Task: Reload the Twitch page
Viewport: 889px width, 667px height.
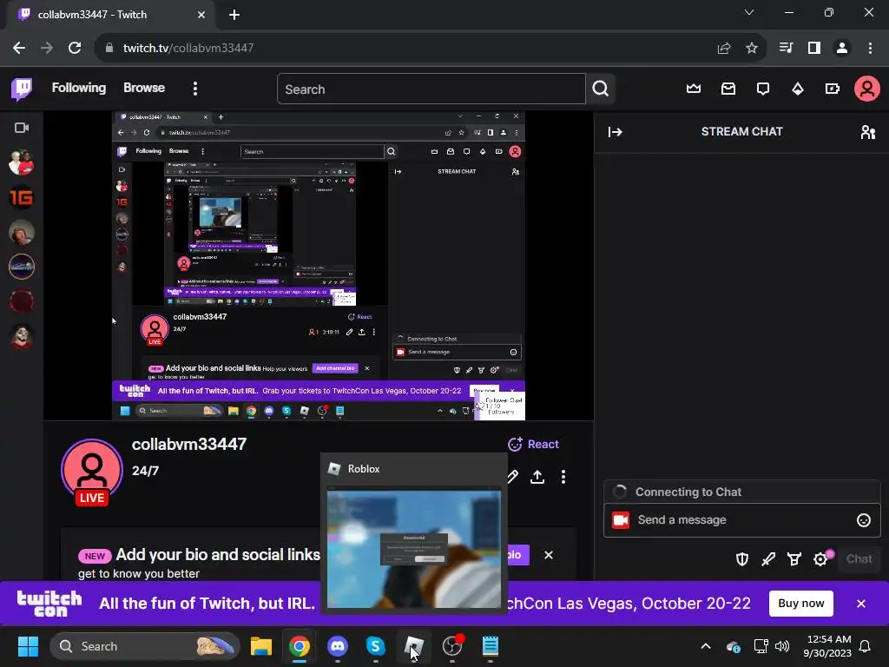Action: (75, 48)
